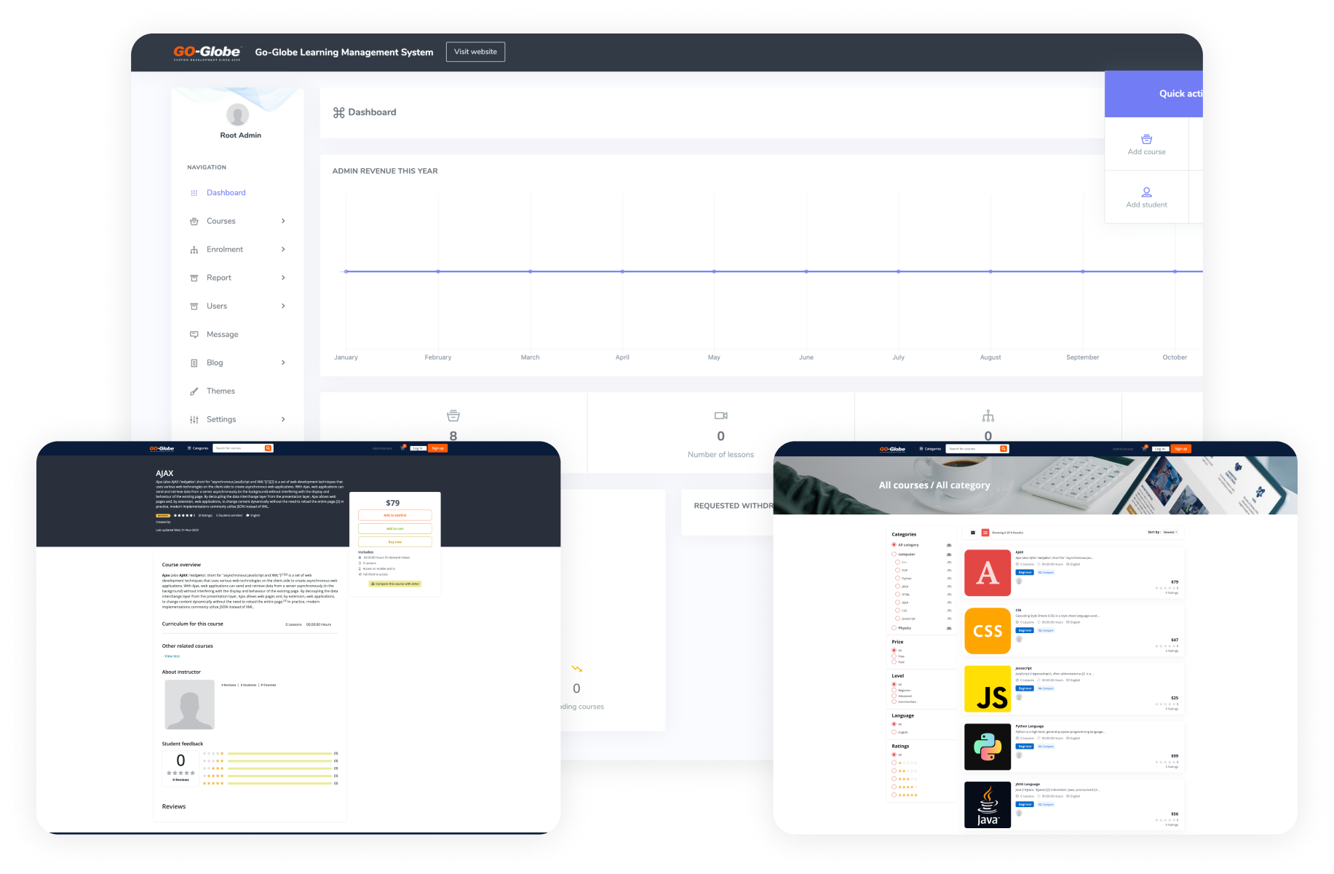
Task: Open the Report menu item
Action: click(219, 278)
